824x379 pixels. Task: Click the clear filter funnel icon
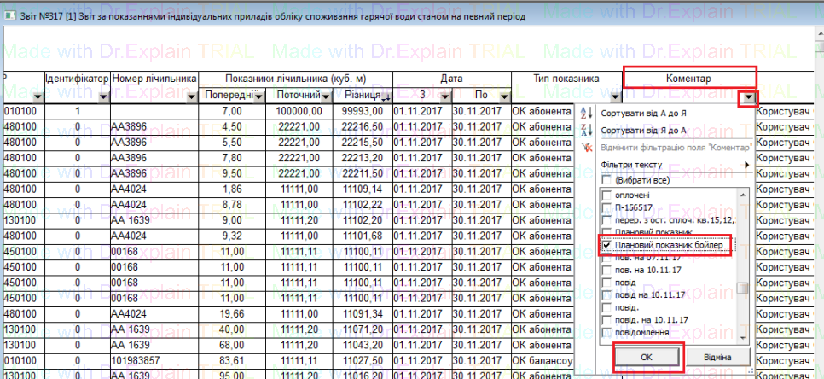coord(585,148)
